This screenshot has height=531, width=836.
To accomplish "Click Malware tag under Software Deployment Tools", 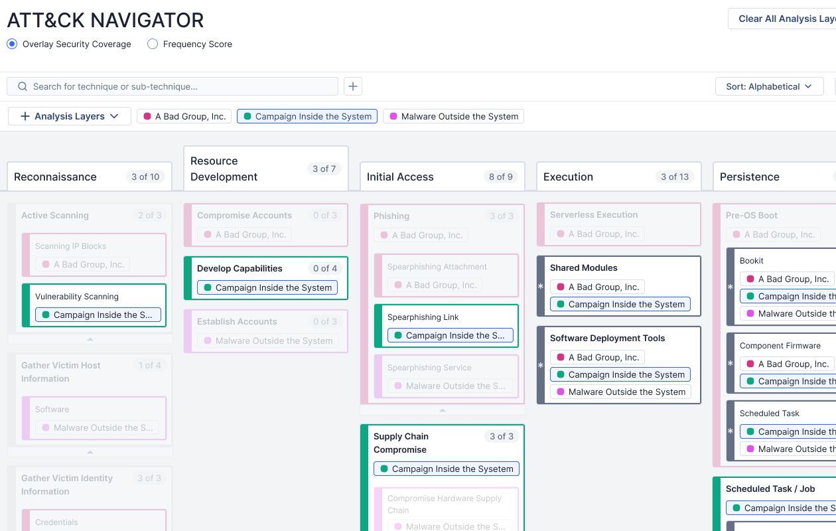I will click(620, 392).
